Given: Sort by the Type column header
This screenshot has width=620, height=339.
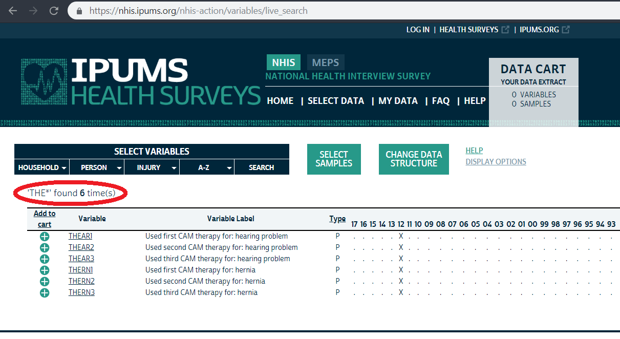Looking at the screenshot, I should coord(337,218).
